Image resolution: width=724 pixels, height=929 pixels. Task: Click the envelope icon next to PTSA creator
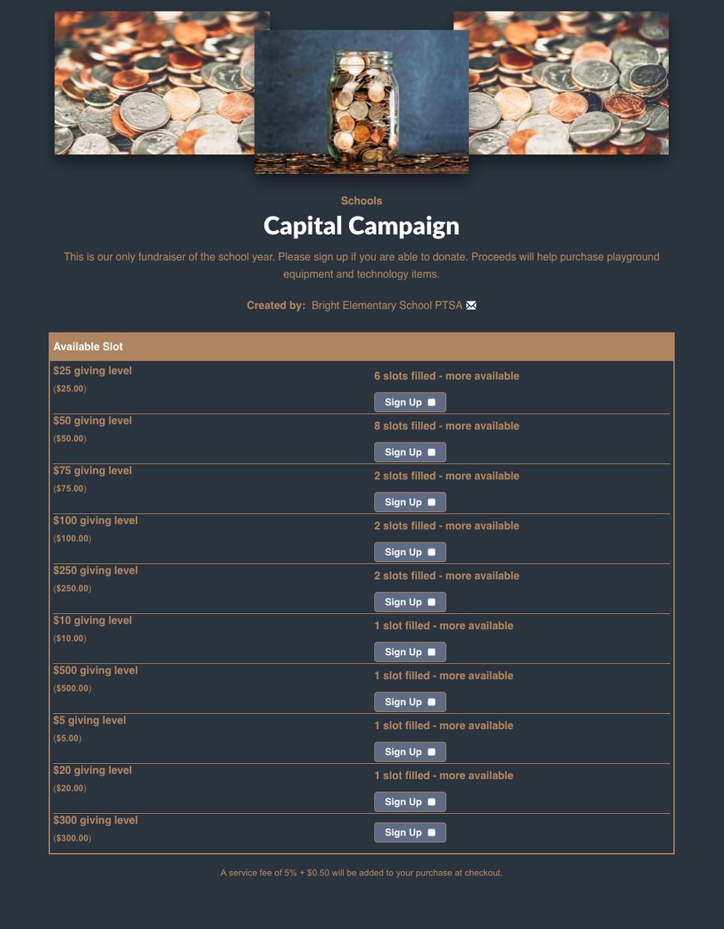[x=471, y=305]
